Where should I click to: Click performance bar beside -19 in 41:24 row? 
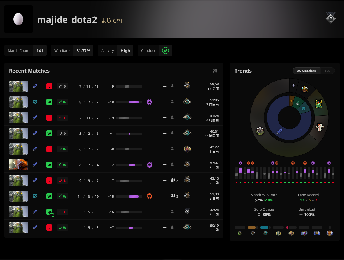coord(129,118)
